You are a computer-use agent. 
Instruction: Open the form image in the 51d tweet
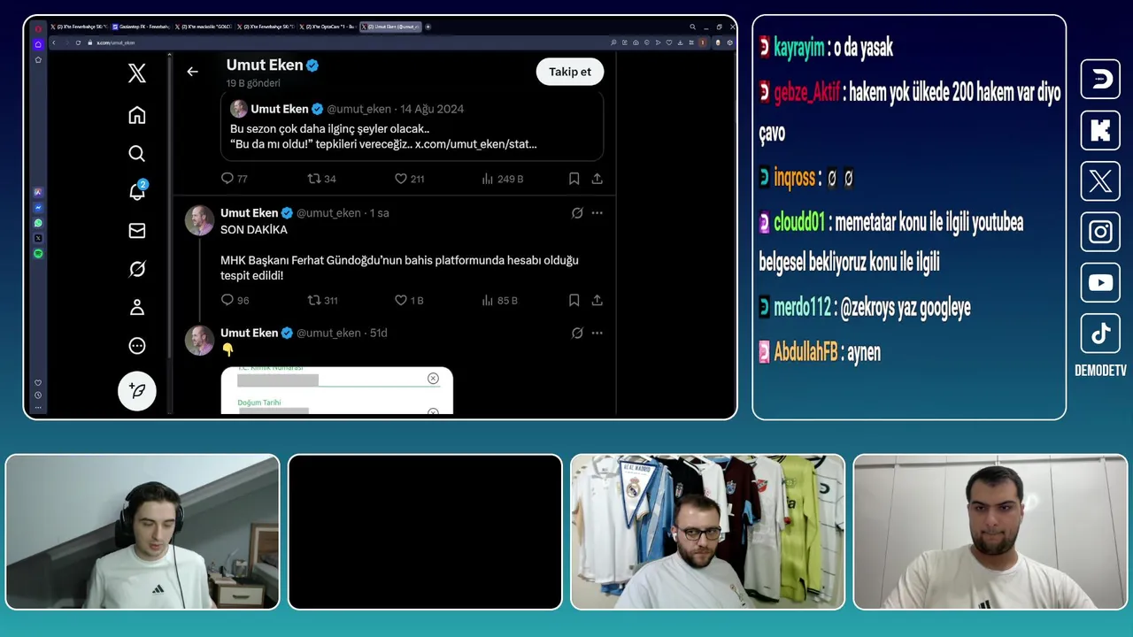point(336,391)
